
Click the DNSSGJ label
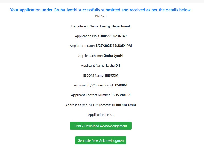click(x=101, y=16)
